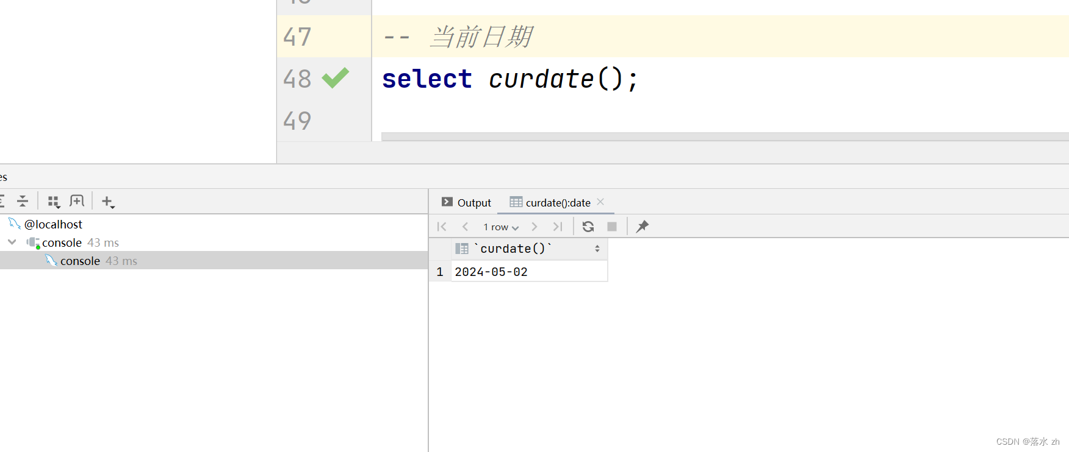Close the curdate():date result tab

(x=600, y=202)
